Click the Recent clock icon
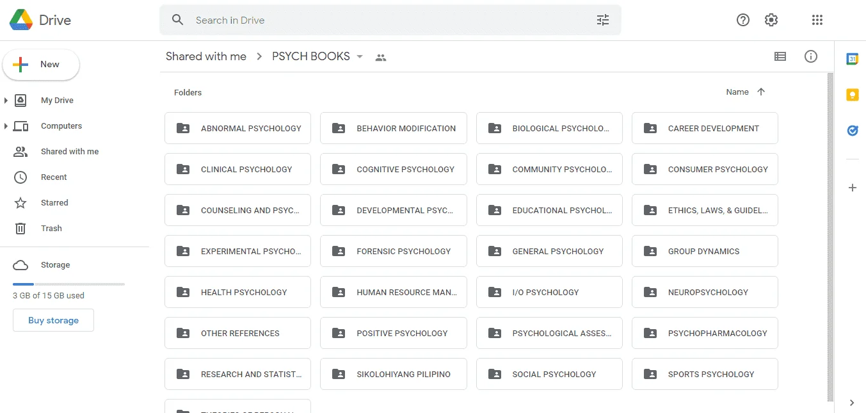Viewport: 866px width, 413px height. click(20, 177)
